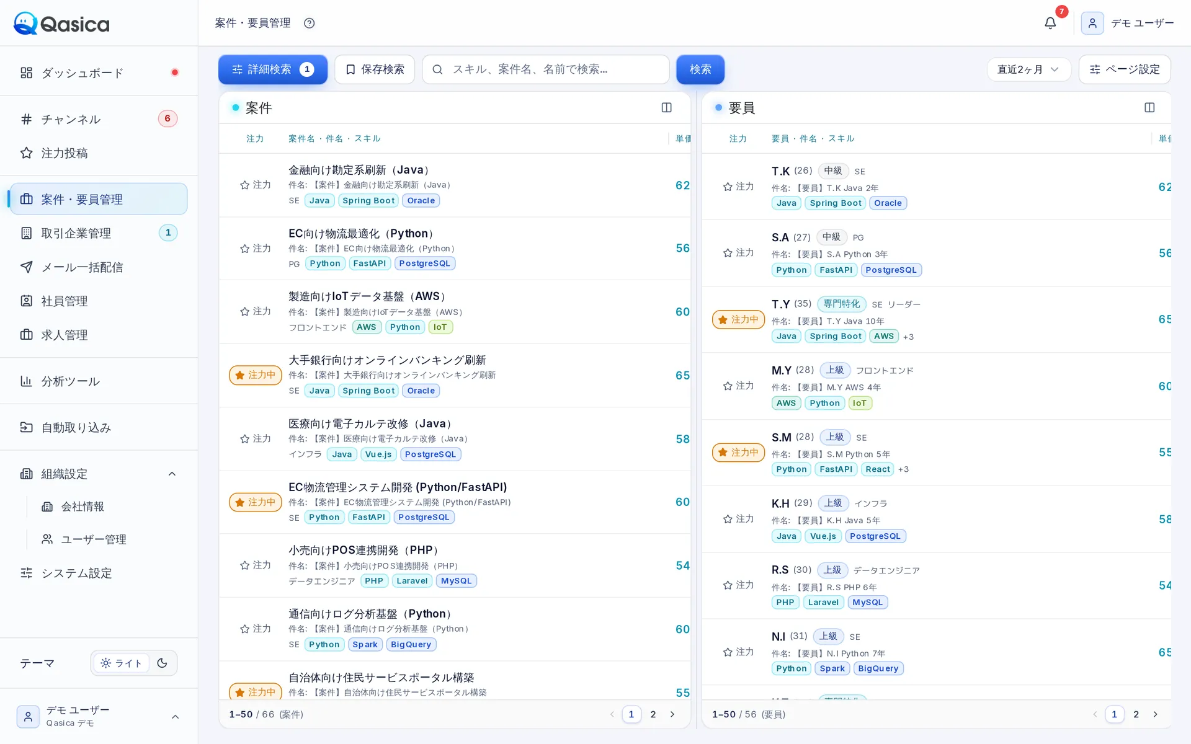
Task: Click the ユーザー管理 people icon
Action: (47, 539)
